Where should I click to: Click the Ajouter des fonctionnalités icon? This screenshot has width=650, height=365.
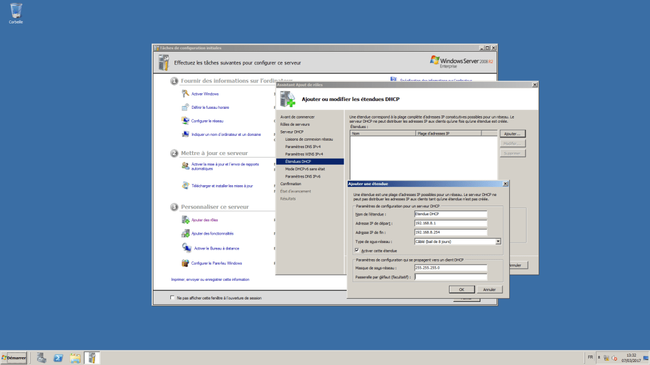click(x=184, y=233)
